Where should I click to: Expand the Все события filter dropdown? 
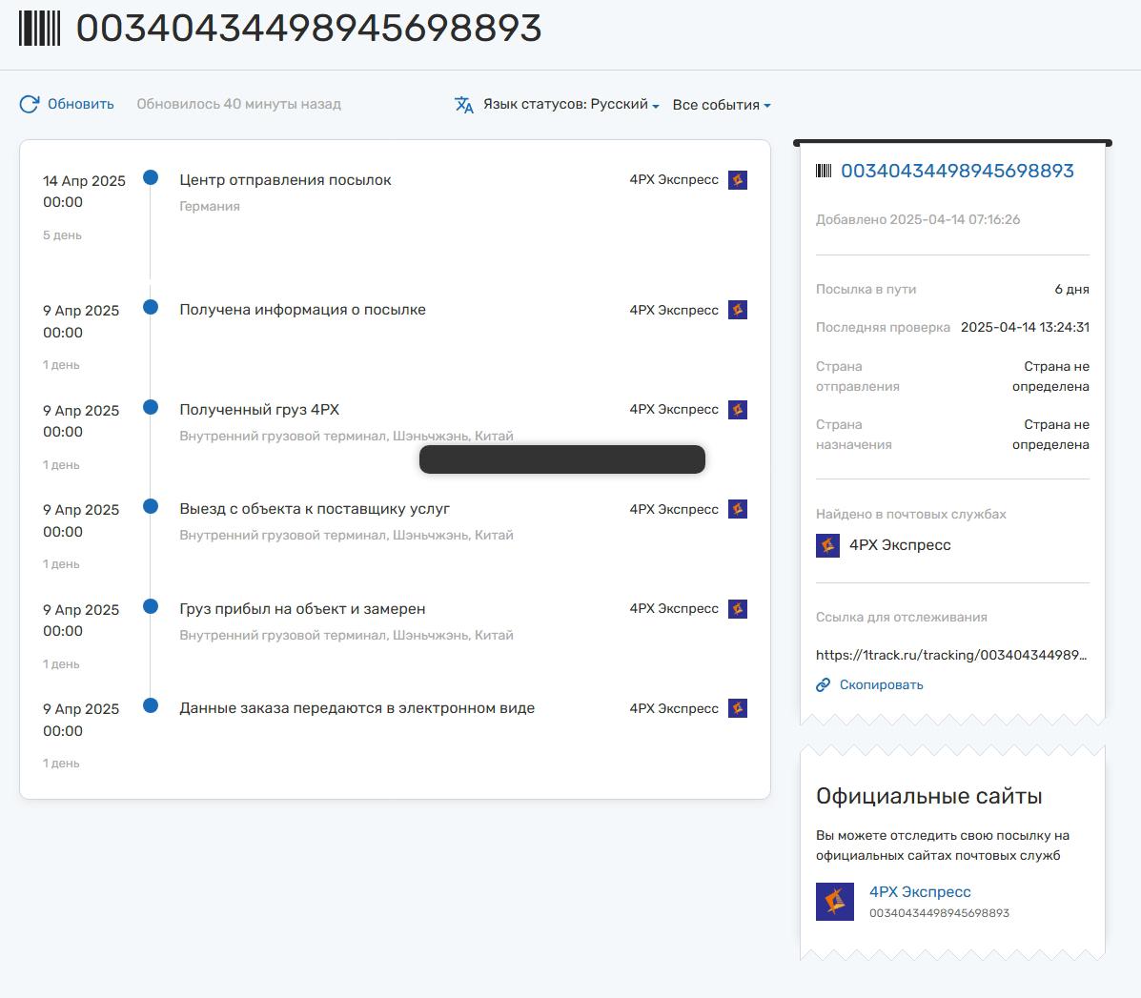[721, 105]
